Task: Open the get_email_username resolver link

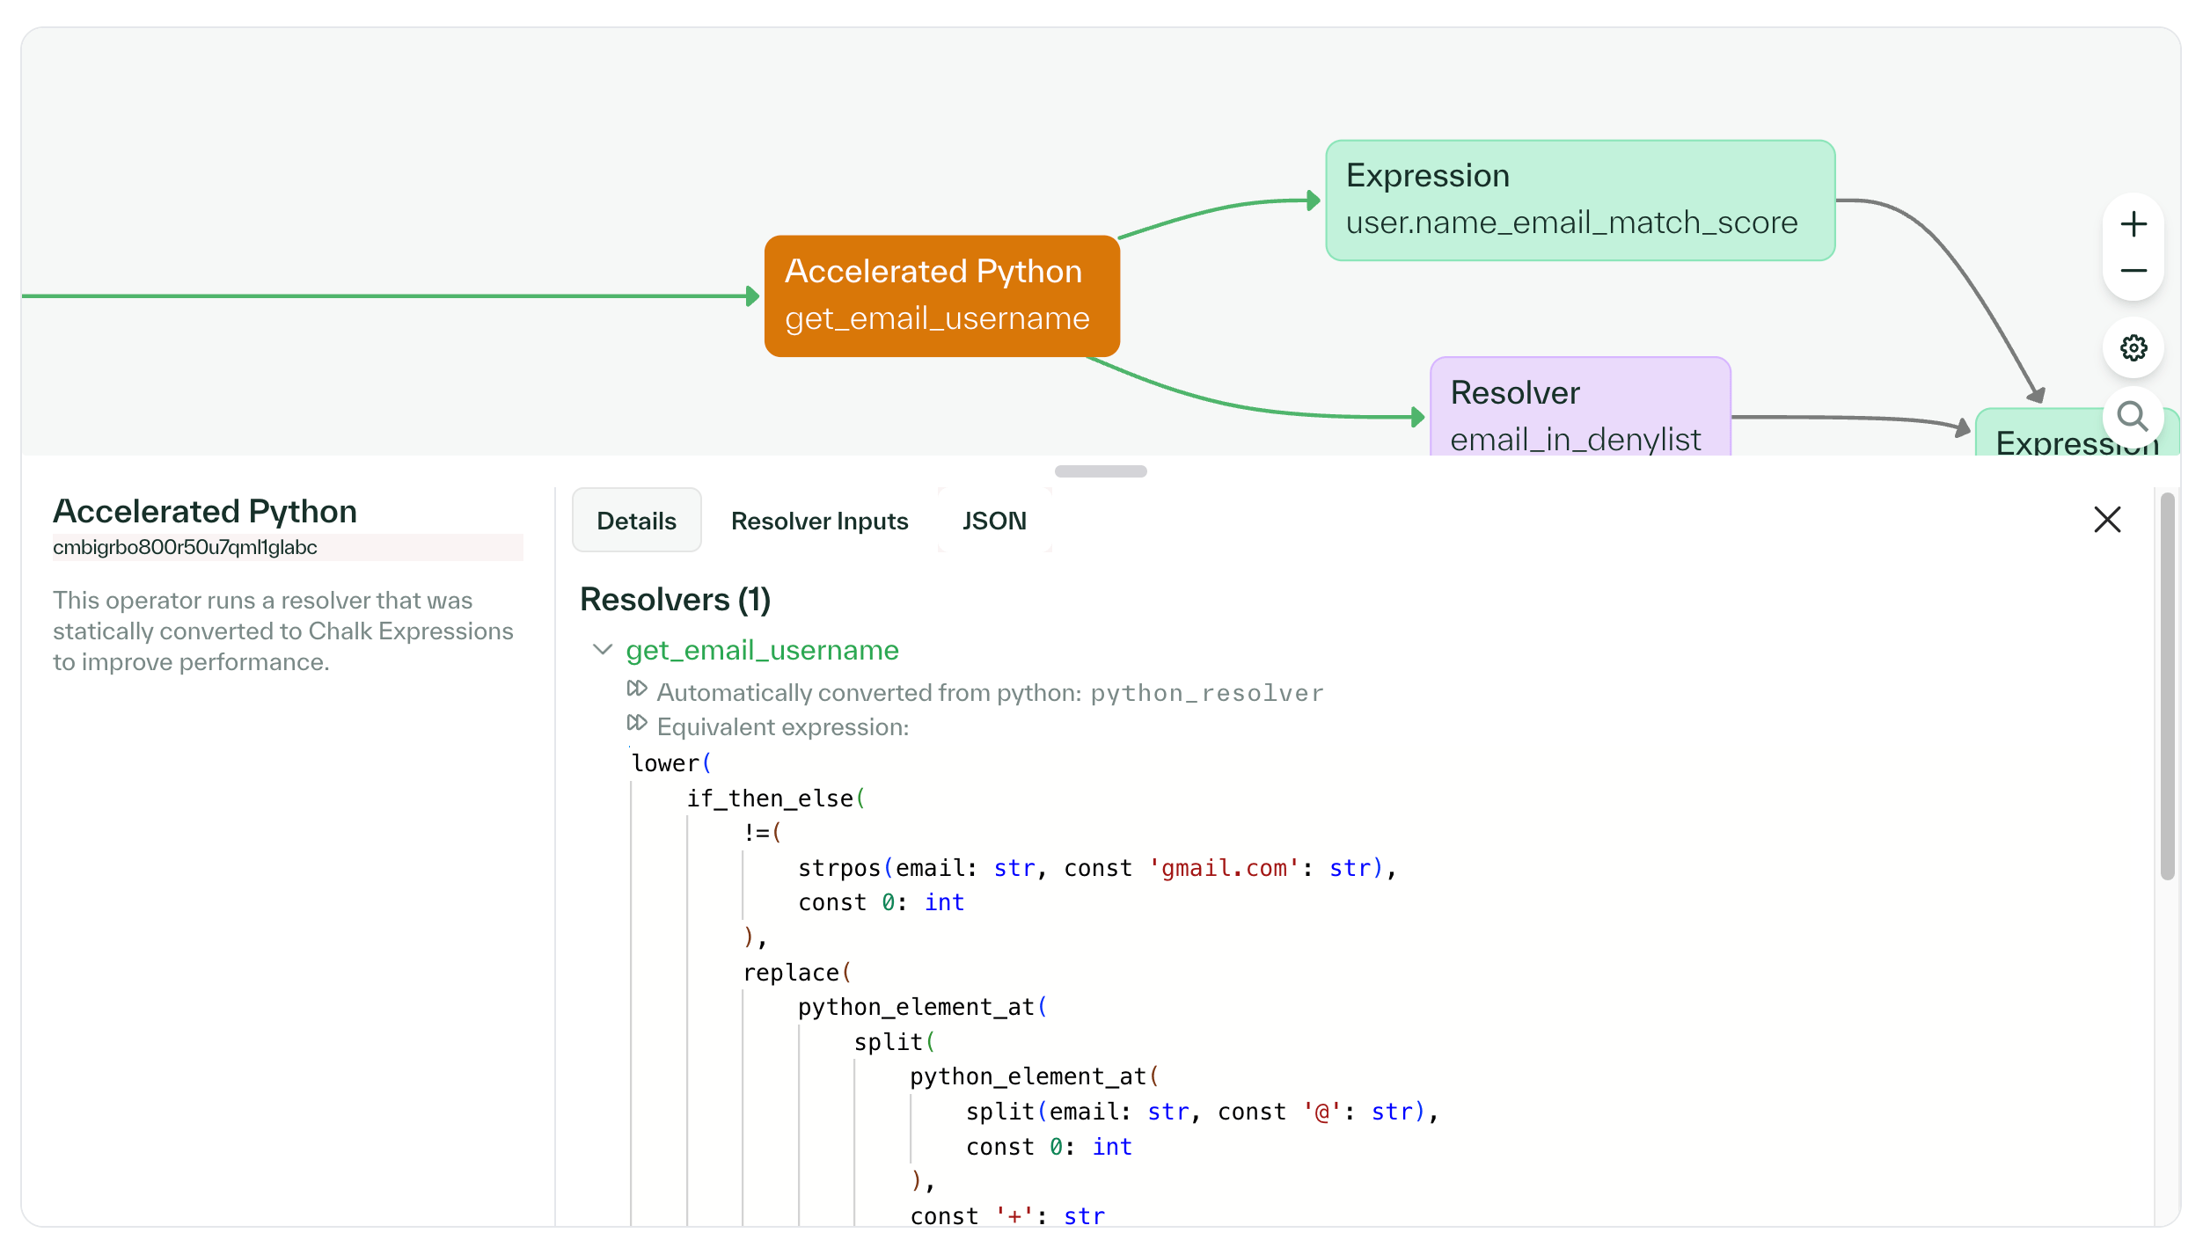Action: point(762,651)
